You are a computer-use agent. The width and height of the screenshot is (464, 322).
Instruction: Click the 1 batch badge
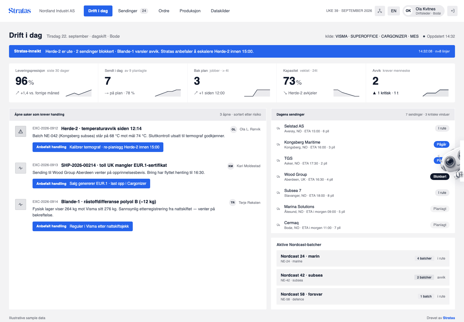point(426,296)
